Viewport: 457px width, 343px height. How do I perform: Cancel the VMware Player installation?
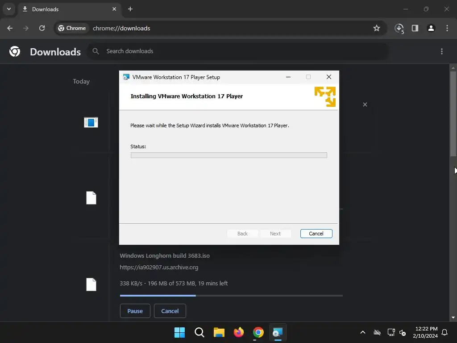(x=316, y=234)
